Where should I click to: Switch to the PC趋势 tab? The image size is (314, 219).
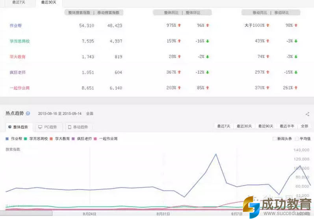click(48, 127)
